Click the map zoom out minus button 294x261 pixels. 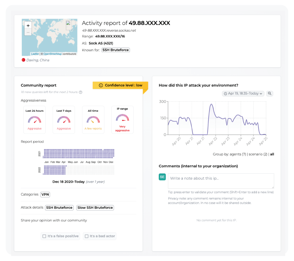pyautogui.click(x=28, y=32)
